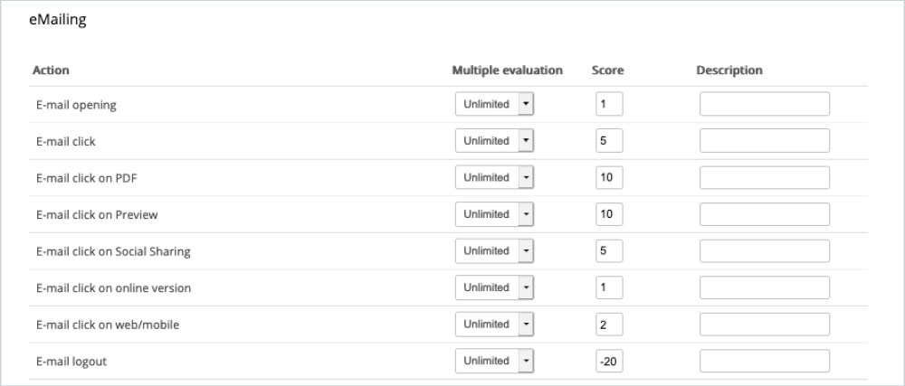Open dropdown for E-mail click on online version

[494, 287]
